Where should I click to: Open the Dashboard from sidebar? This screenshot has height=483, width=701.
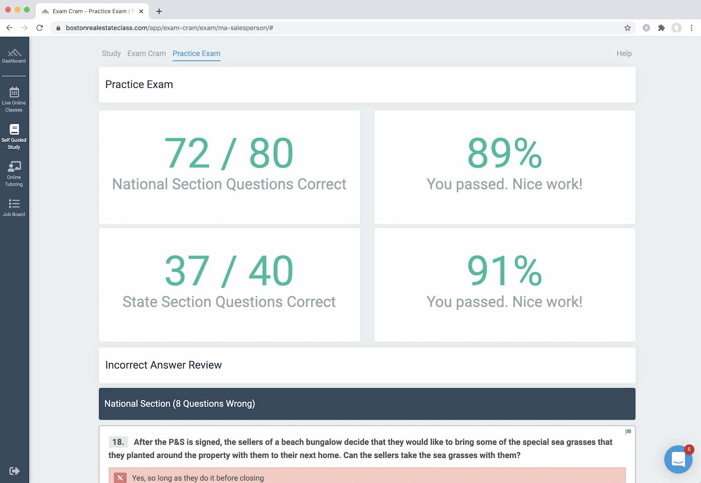click(14, 56)
